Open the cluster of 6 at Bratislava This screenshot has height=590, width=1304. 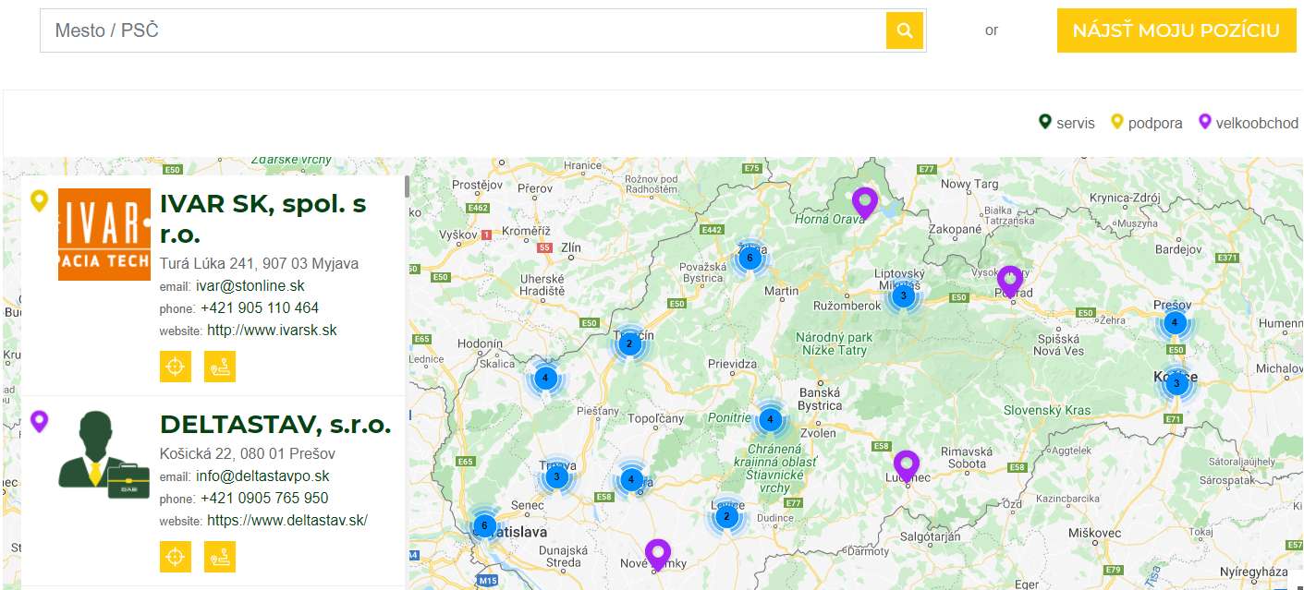484,526
